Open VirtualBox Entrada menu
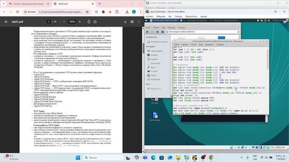This screenshot has height=162, width=289. click(x=178, y=16)
